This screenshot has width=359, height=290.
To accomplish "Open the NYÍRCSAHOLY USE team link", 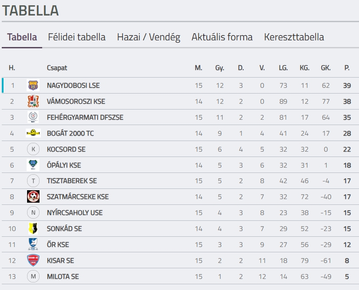I will click(x=75, y=213).
